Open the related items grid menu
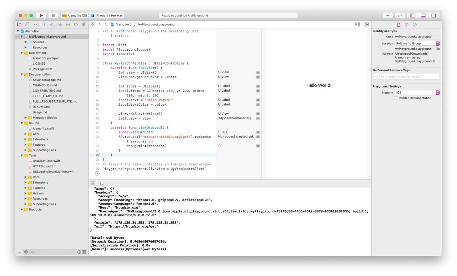 click(x=92, y=24)
